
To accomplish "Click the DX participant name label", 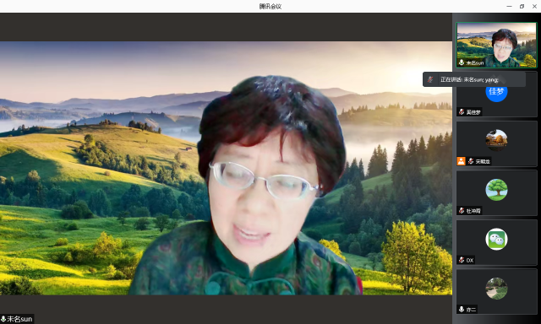I will [x=470, y=261].
